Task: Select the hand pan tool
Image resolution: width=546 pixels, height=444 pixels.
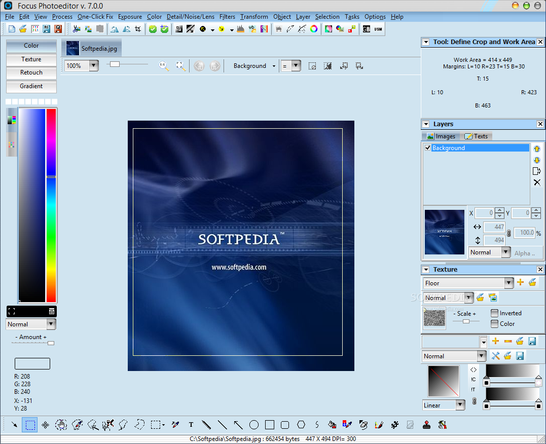Action: (x=61, y=425)
